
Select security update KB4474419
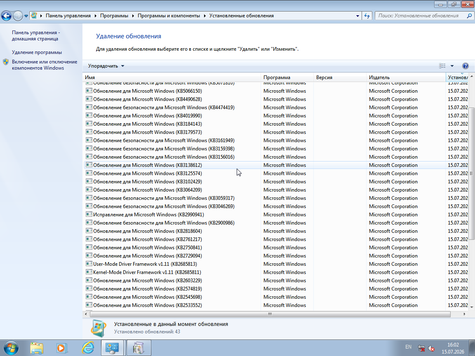pos(276,108)
